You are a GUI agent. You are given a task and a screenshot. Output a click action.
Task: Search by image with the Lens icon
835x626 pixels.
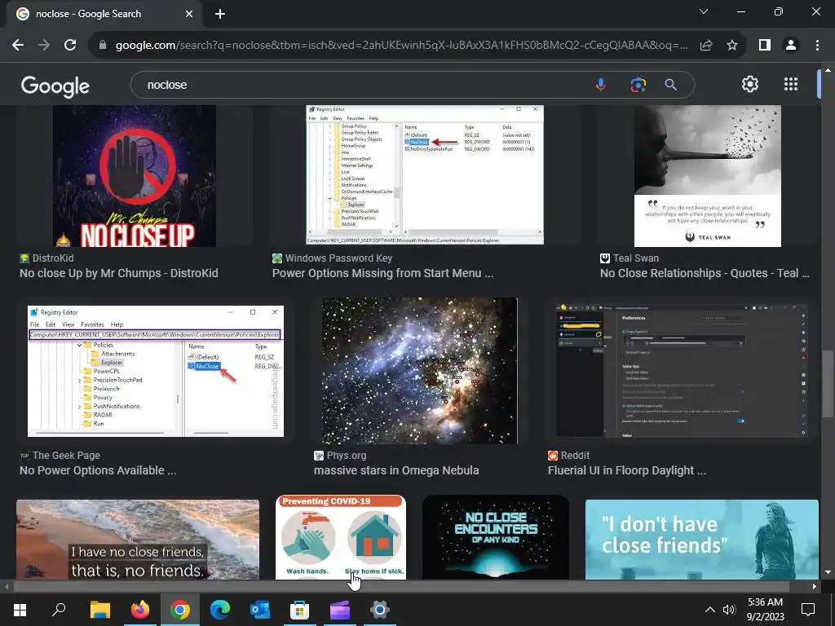tap(638, 85)
